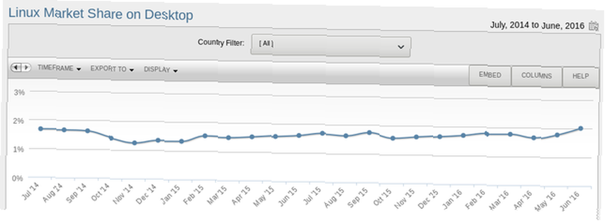605x221 pixels.
Task: Click the date range July, 2014 to June, 2016
Action: tap(537, 26)
